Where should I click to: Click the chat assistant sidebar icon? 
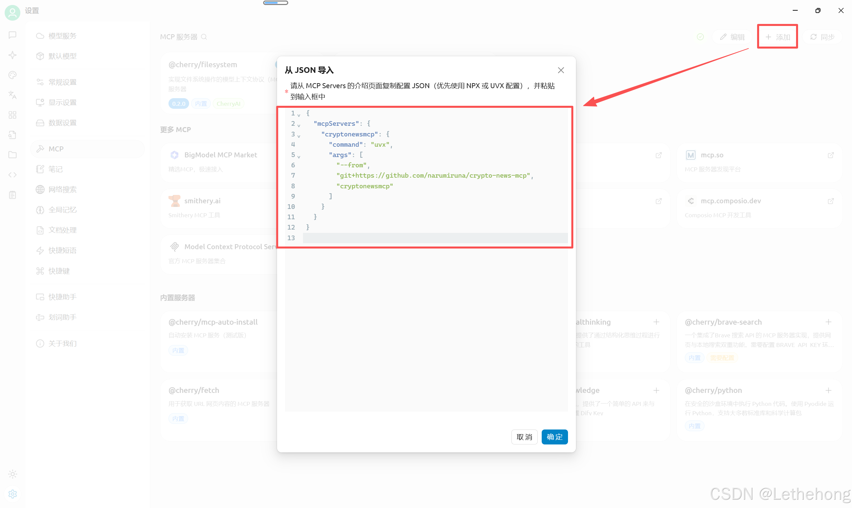point(12,35)
